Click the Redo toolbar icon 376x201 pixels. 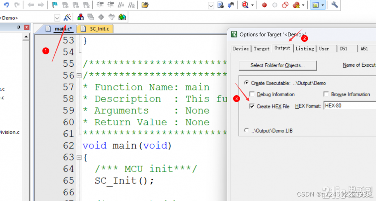click(17, 5)
